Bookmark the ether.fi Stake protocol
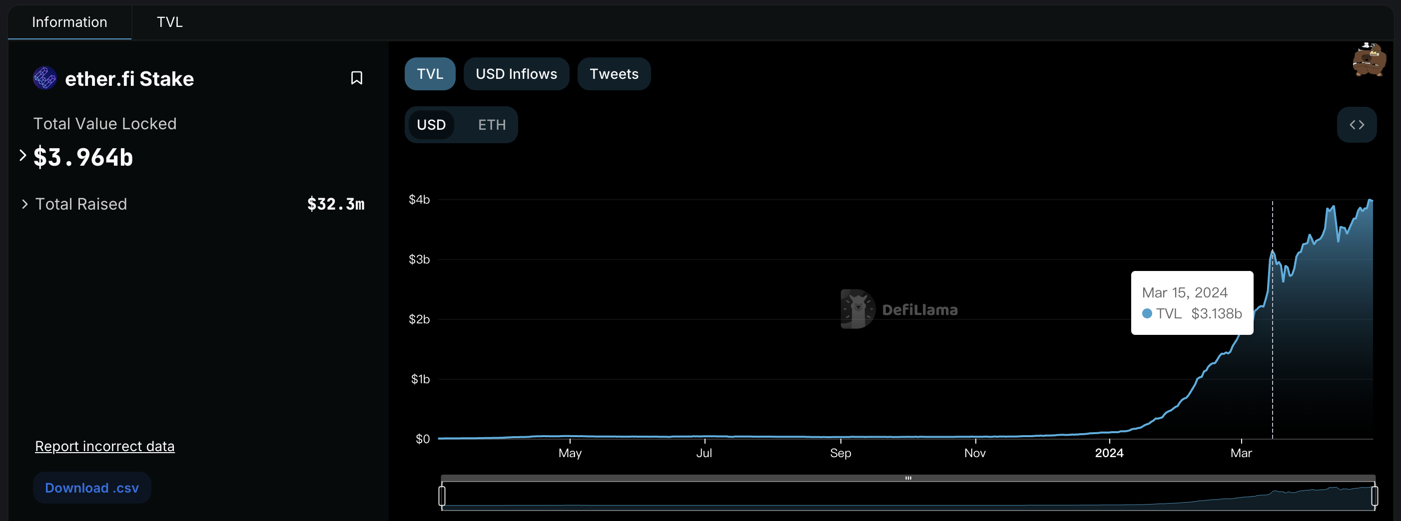 click(356, 78)
